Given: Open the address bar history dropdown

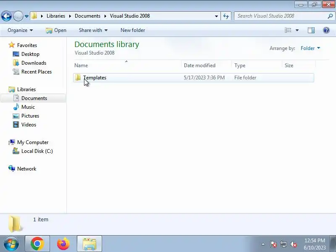Looking at the screenshot, I should pyautogui.click(x=216, y=16).
